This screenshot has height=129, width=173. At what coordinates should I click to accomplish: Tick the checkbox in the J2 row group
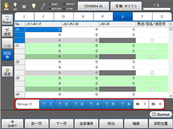click(152, 73)
